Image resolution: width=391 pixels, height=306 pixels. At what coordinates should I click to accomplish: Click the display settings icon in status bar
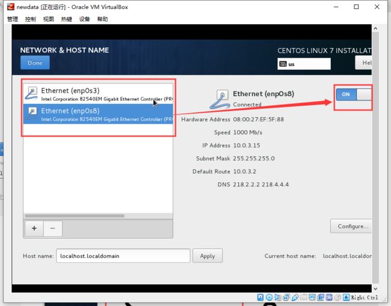point(312,297)
